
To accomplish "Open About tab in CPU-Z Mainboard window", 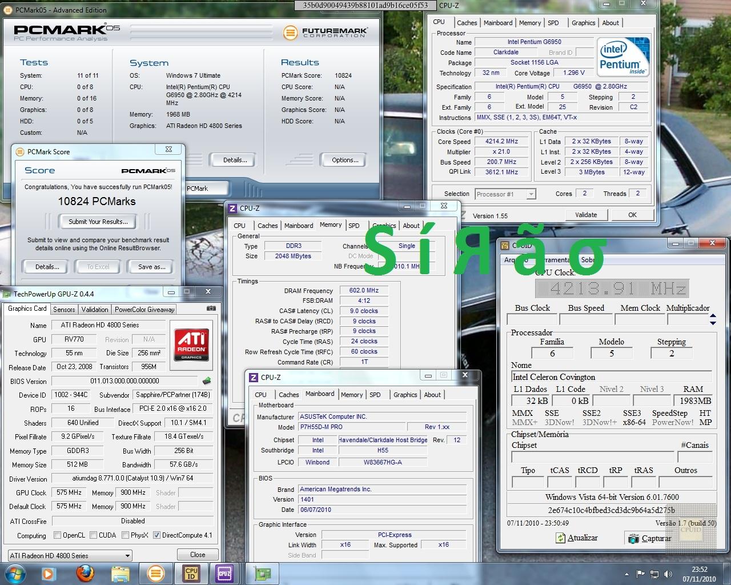I will [x=432, y=395].
